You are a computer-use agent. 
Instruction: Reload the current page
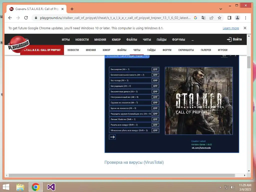tap(26, 18)
